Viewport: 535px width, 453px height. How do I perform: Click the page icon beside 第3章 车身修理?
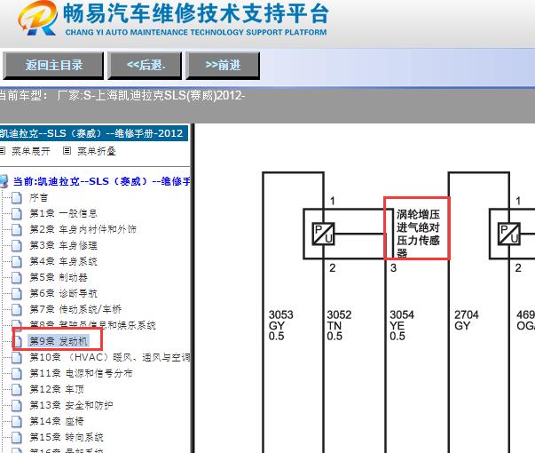pos(16,246)
